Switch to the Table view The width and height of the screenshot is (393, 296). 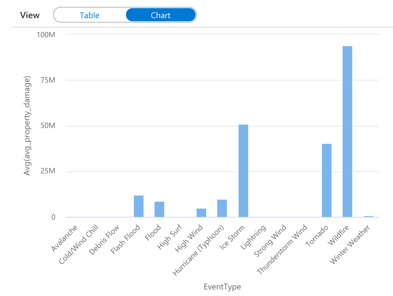90,15
